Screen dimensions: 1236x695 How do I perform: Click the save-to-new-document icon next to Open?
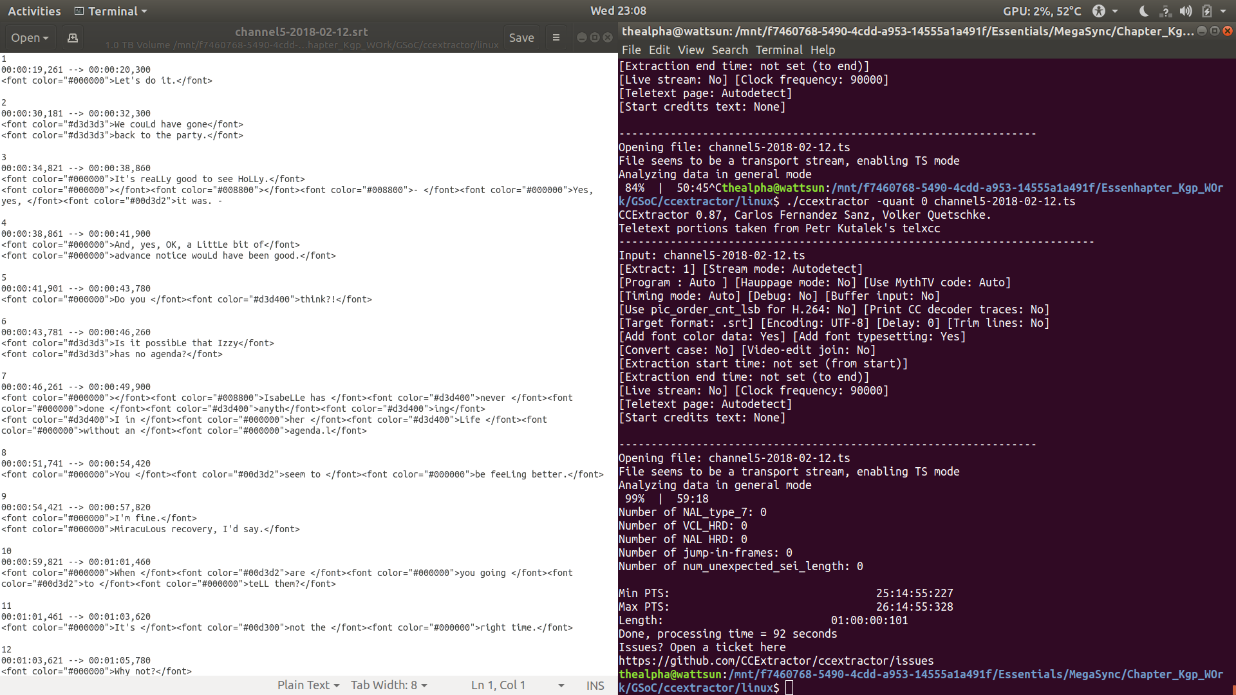click(73, 38)
